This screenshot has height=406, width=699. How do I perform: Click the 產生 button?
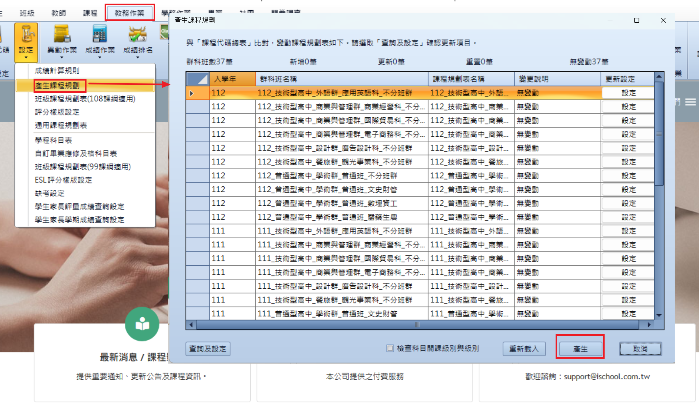click(x=580, y=349)
